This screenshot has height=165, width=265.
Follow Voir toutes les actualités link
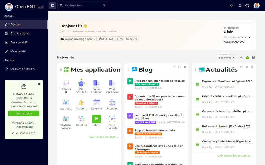point(236,156)
